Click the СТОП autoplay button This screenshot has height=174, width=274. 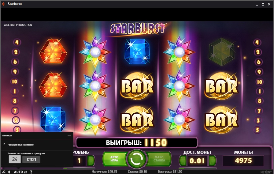click(31, 159)
